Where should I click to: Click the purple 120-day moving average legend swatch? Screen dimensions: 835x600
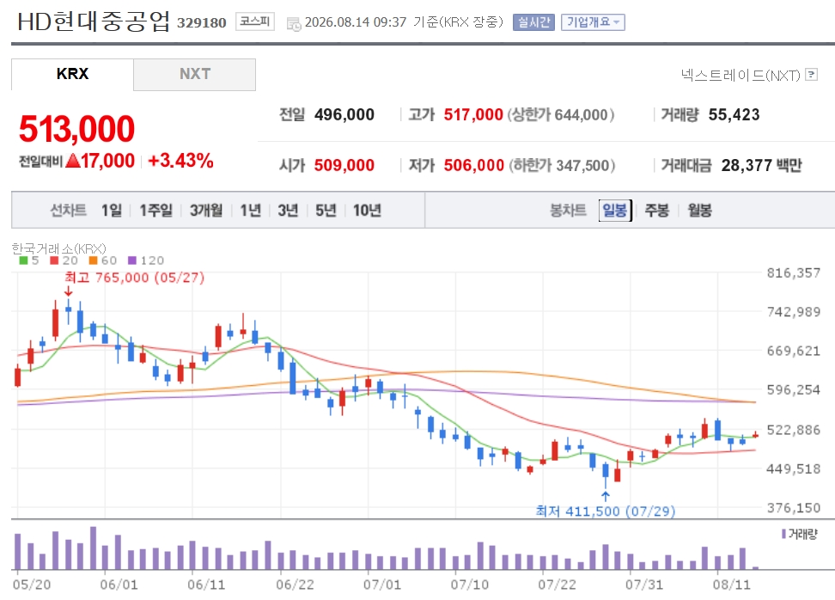coord(132,260)
